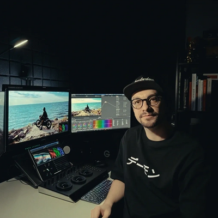
Task: Click the motorcycle viewer image on center monitor
Action: pos(86,107)
